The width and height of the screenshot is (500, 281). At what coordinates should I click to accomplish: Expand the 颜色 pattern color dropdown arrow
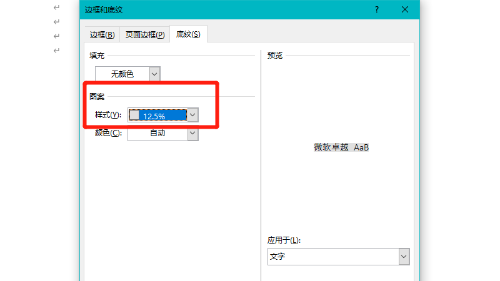[193, 133]
